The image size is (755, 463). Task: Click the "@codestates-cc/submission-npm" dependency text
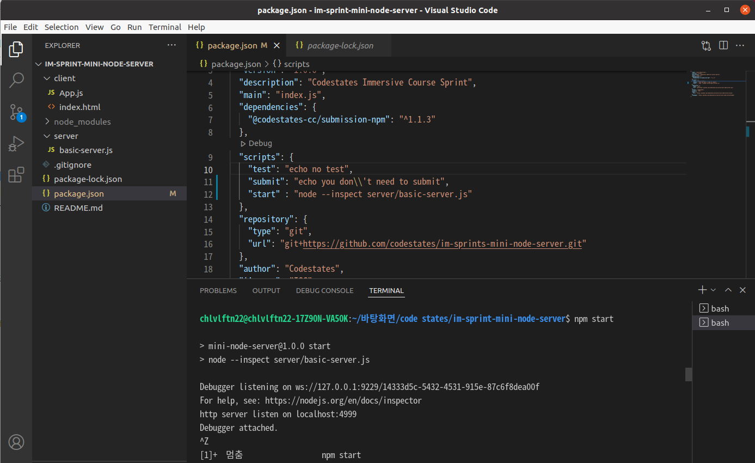pos(319,119)
